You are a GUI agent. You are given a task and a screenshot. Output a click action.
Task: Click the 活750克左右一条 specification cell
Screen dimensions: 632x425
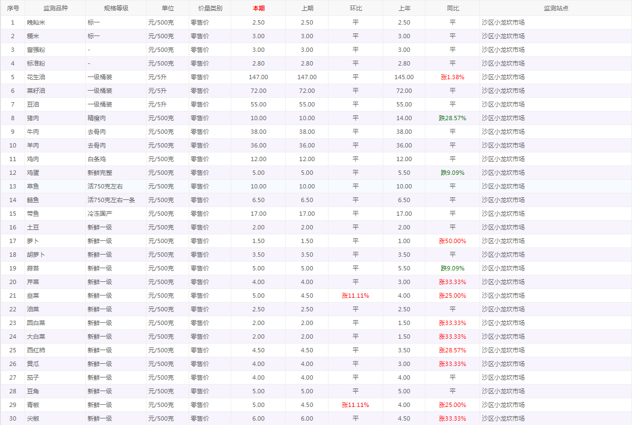click(x=111, y=200)
